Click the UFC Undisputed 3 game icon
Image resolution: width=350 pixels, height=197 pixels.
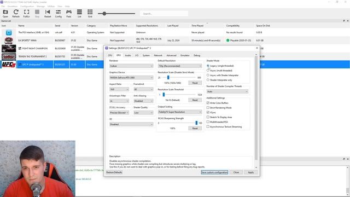(x=9, y=65)
